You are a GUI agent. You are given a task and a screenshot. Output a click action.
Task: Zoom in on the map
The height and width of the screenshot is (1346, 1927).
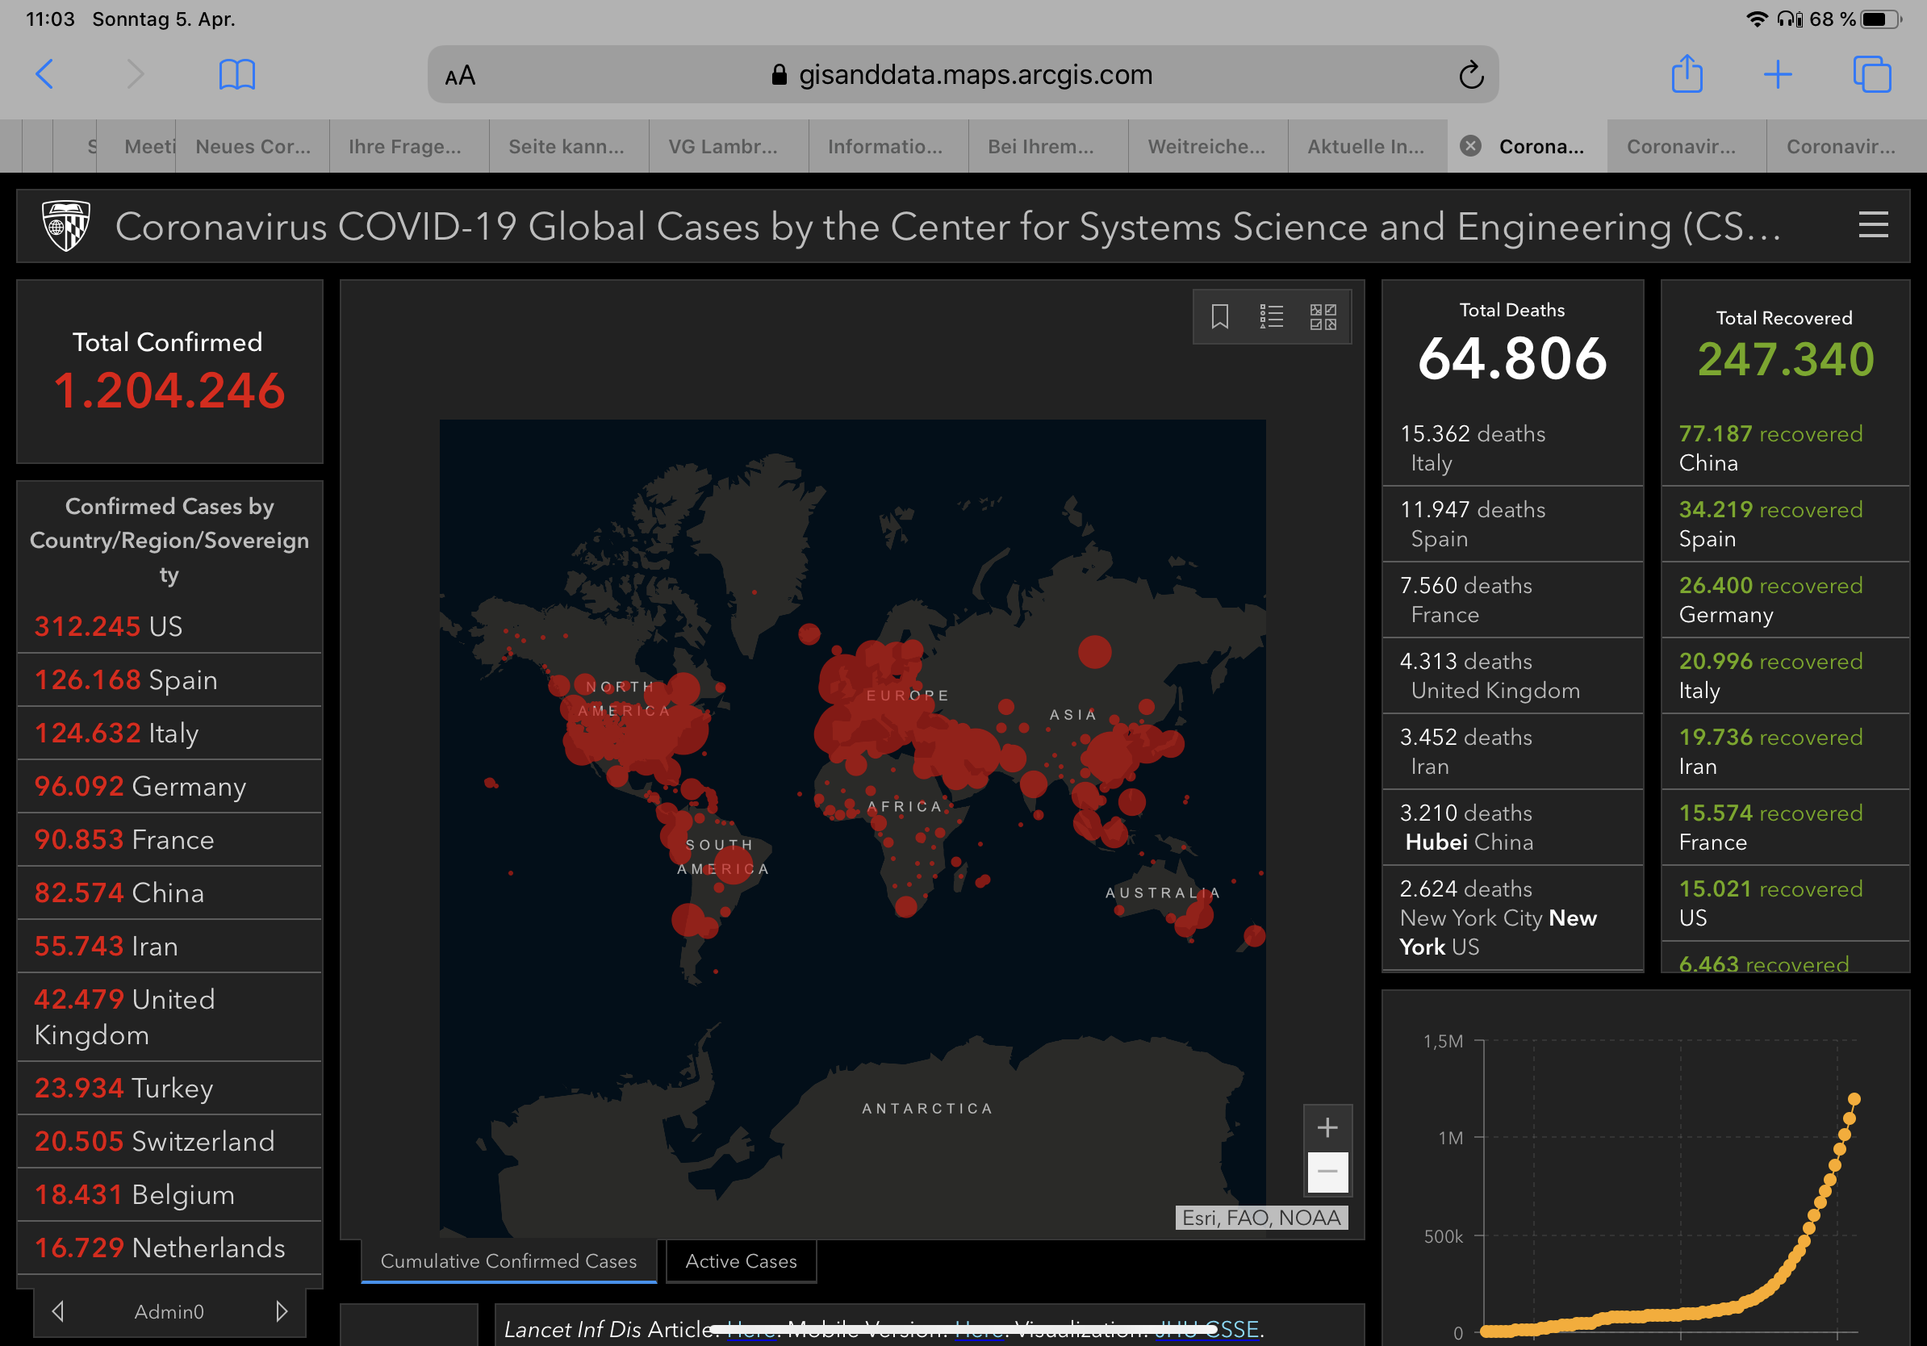(x=1327, y=1127)
